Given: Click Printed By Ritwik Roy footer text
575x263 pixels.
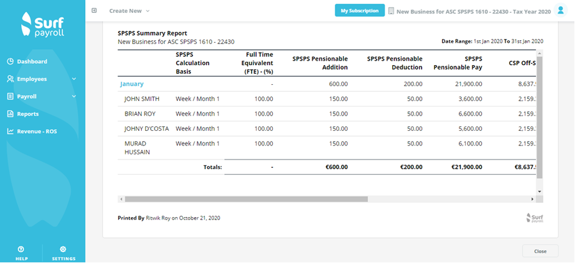Looking at the screenshot, I should click(x=169, y=218).
